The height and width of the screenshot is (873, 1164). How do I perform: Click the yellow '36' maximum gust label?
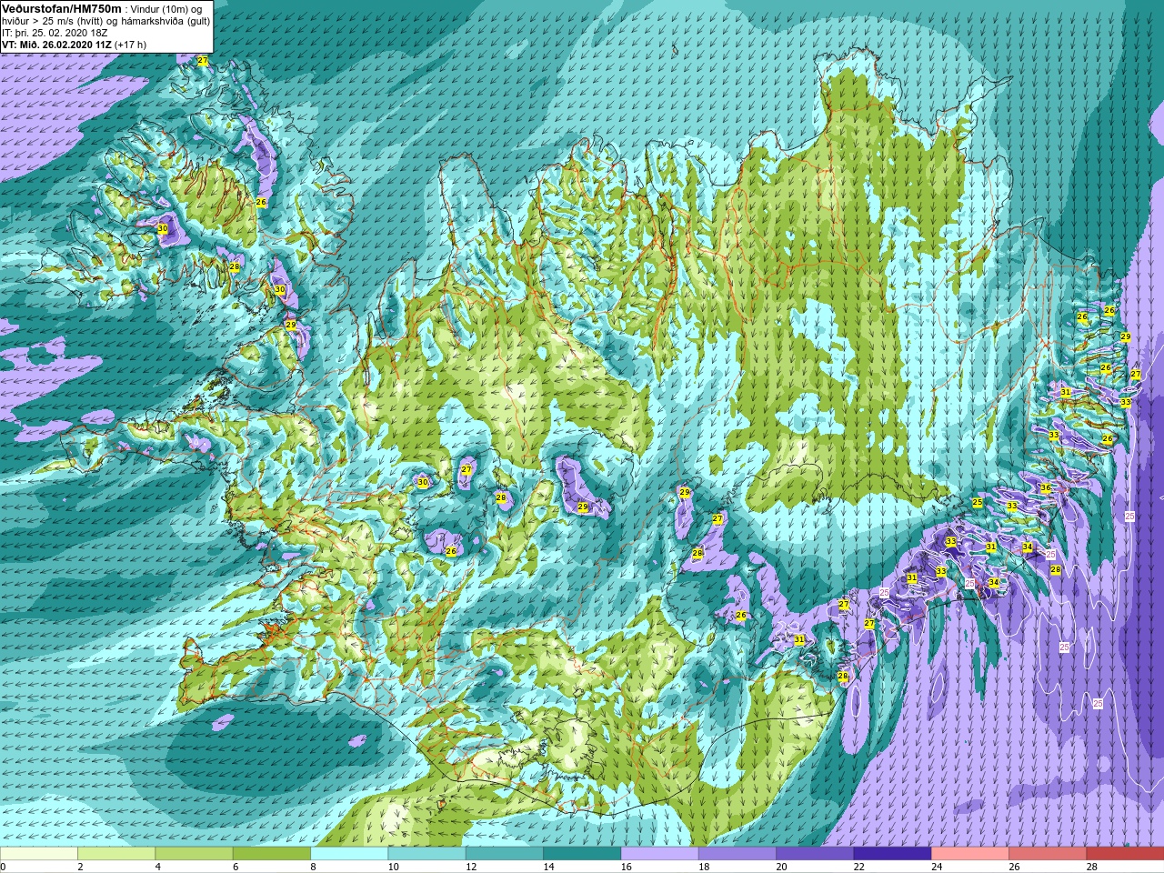click(1046, 488)
